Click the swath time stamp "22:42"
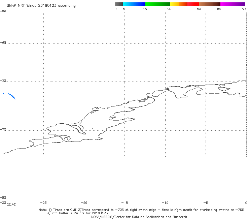Screen dimensions: 249x219 [x=11, y=205]
